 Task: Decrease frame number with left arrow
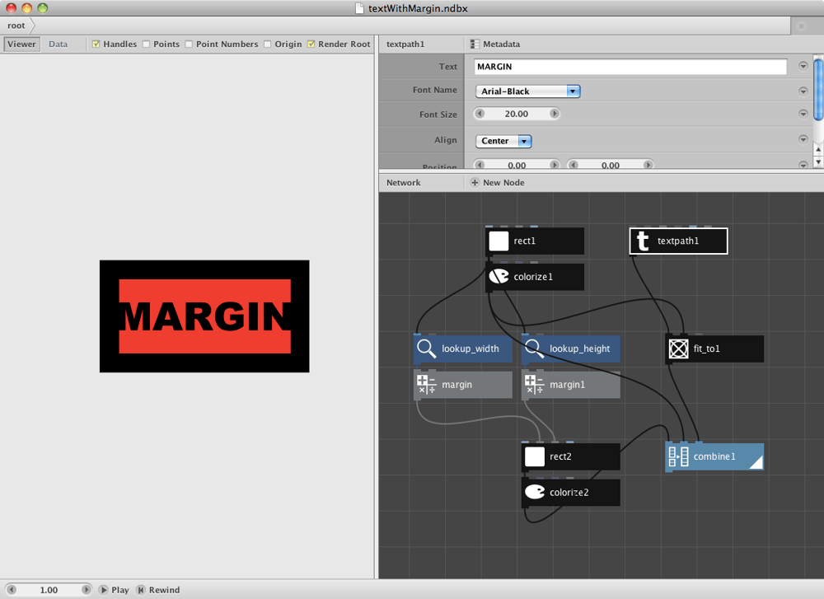click(x=12, y=590)
